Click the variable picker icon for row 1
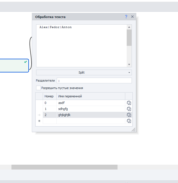 point(129,109)
